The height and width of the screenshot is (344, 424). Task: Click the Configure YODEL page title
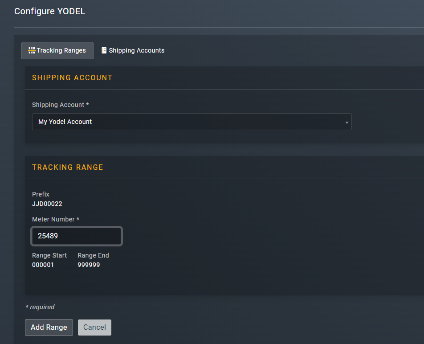pyautogui.click(x=50, y=11)
